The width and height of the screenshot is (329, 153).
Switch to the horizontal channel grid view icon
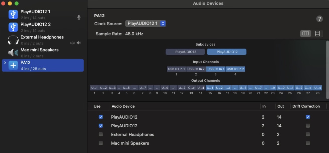click(306, 33)
